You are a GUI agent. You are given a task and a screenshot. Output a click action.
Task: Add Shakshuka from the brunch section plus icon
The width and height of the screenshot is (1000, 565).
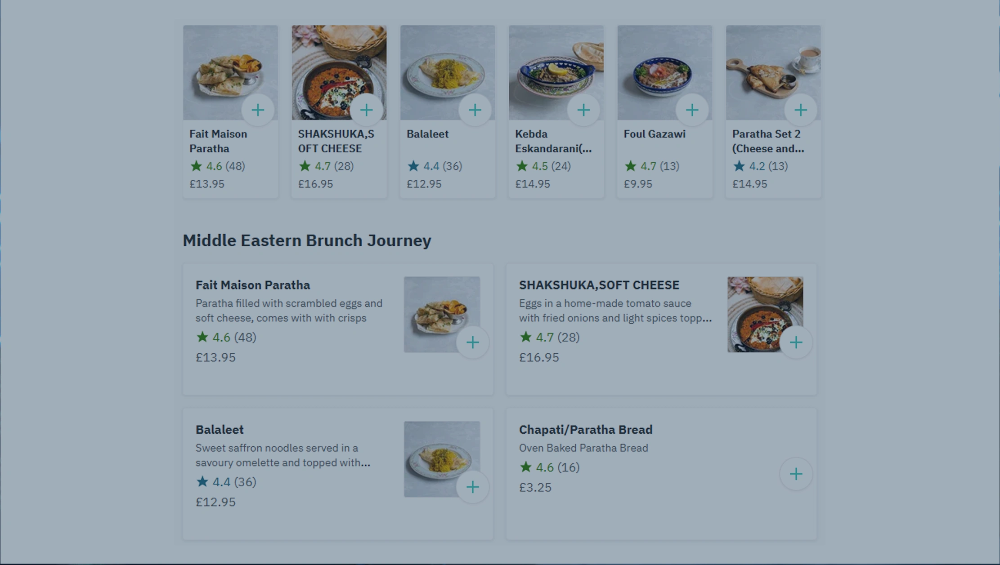pos(795,342)
